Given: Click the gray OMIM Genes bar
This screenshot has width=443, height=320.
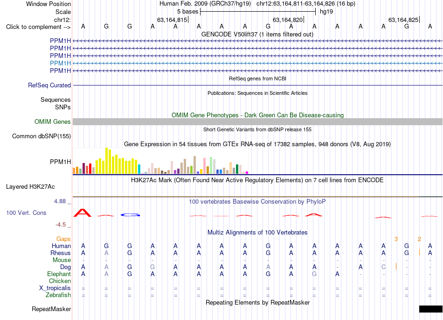Looking at the screenshot, I should (x=257, y=121).
